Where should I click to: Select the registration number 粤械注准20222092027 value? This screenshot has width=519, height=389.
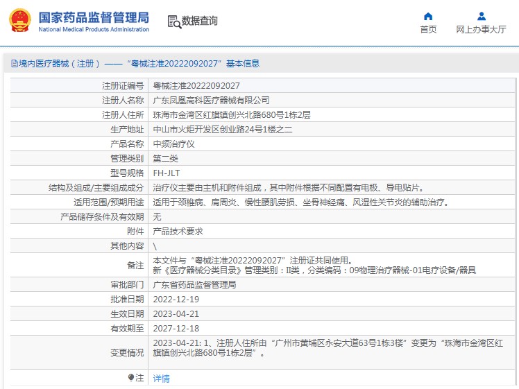tap(196, 86)
